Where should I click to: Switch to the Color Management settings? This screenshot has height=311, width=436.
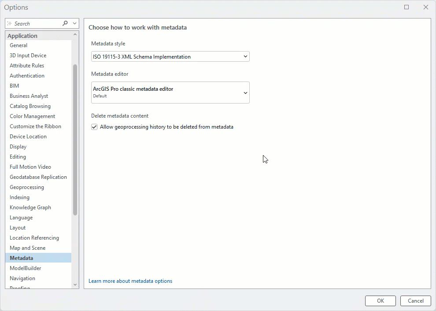coord(32,116)
